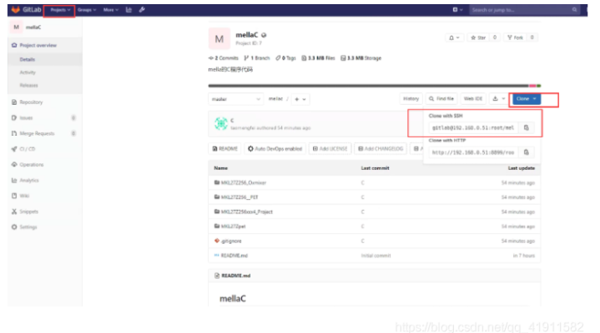The height and width of the screenshot is (333, 600).
Task: Open the 2 Commits link
Action: click(x=224, y=58)
